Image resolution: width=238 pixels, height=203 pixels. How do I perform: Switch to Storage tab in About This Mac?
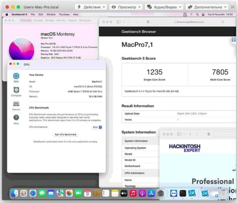[x=50, y=20]
